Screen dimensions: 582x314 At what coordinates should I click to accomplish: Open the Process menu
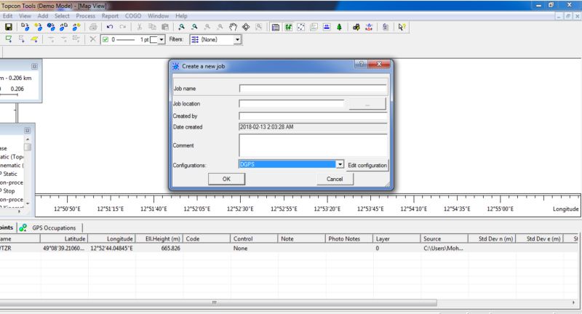86,16
